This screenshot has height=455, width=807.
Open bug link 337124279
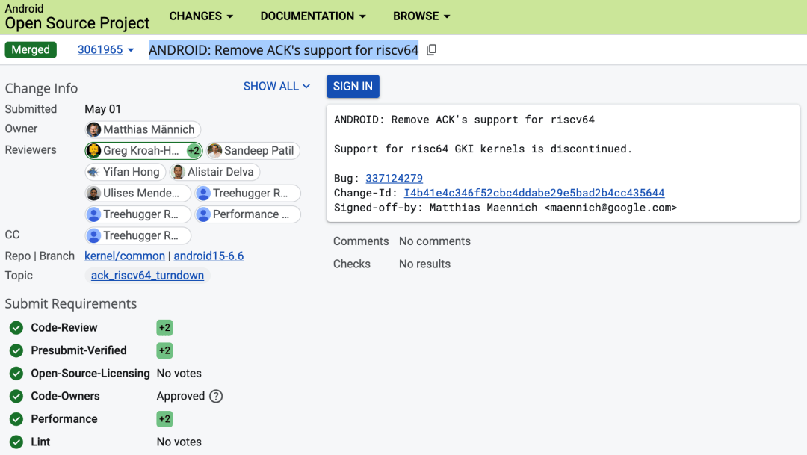click(395, 178)
